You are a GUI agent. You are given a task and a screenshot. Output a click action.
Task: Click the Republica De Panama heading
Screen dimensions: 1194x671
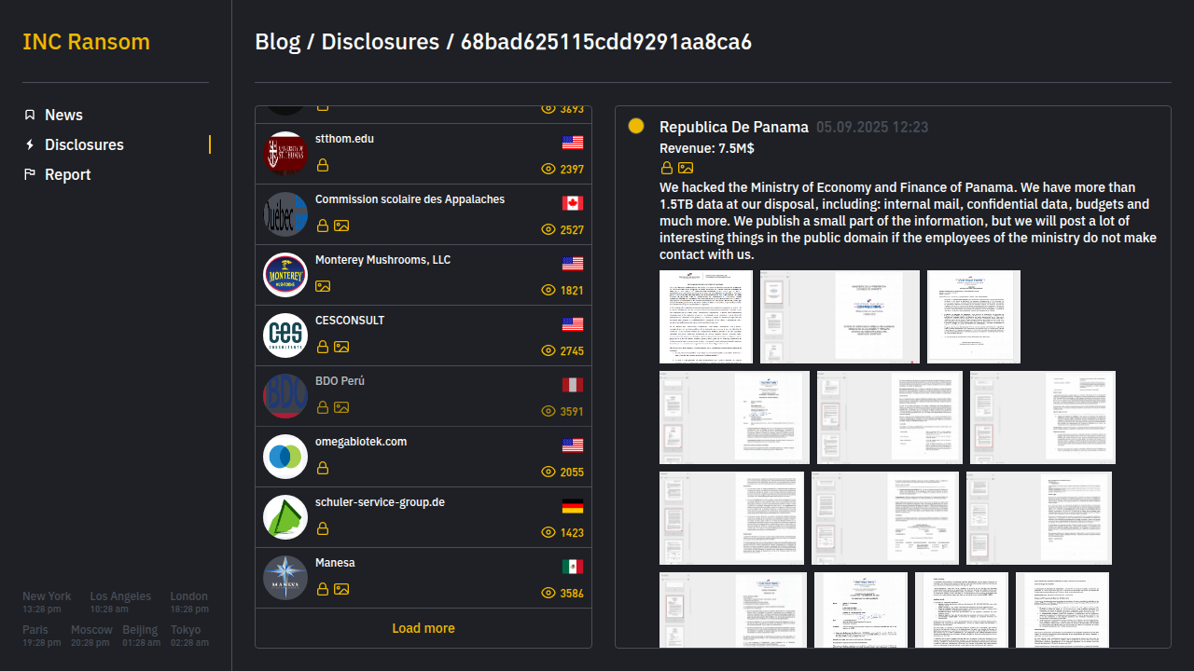click(734, 127)
